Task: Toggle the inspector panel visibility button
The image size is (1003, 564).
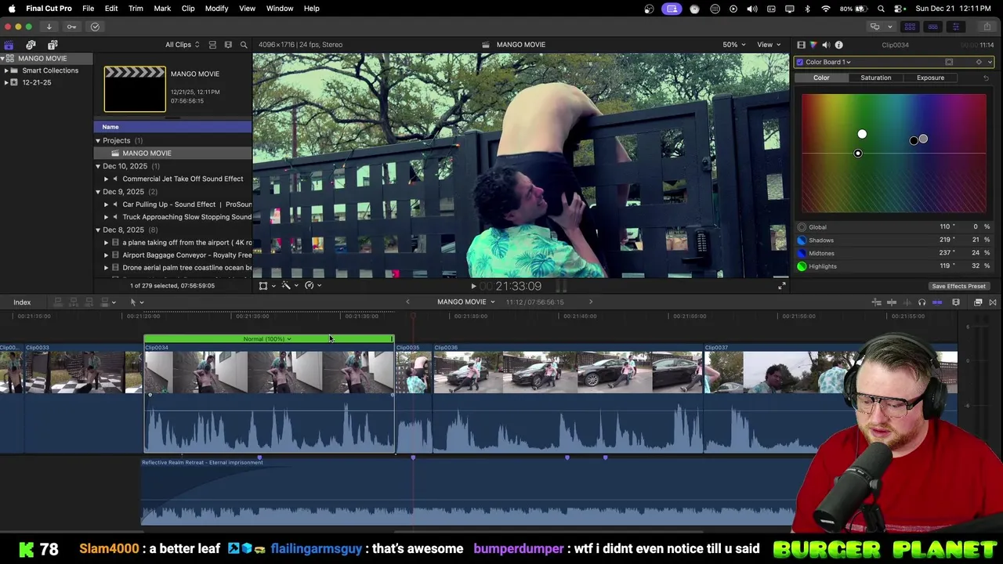Action: point(955,27)
